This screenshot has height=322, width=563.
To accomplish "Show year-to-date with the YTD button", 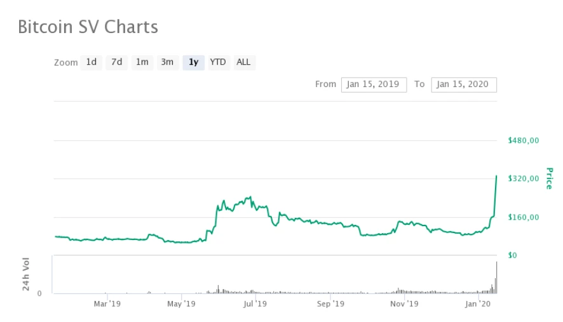I will 218,62.
